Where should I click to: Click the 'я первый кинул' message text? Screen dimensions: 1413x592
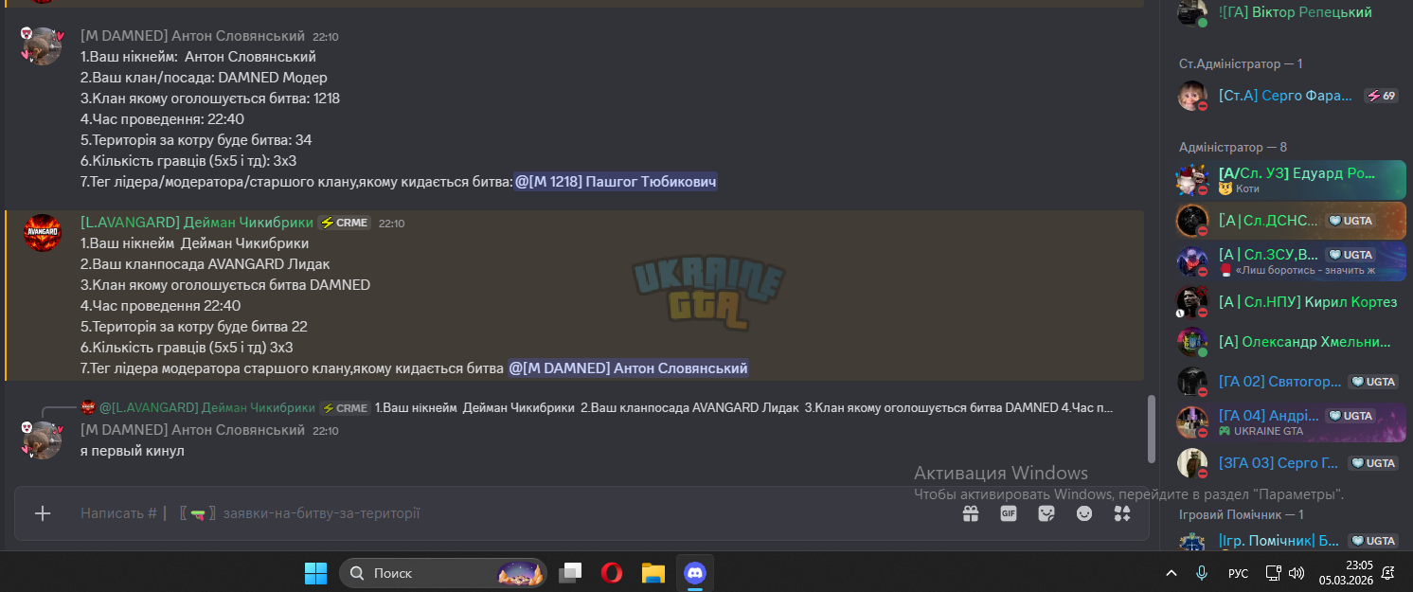(x=133, y=451)
